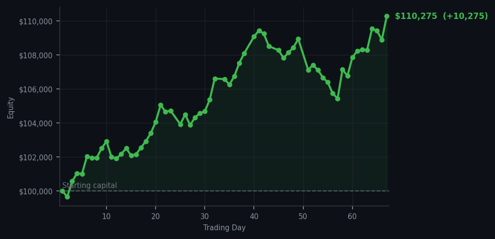Screen dimensions: 495x239
Task: Click the x-axis tick label 30
Action: pos(205,217)
